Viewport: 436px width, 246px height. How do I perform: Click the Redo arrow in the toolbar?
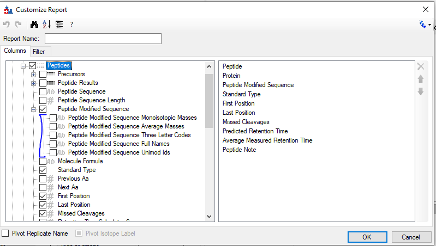pos(18,24)
